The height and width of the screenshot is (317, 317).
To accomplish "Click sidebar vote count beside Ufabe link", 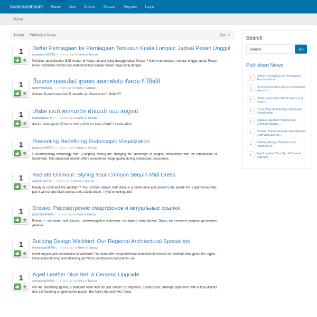I will (250, 100).
